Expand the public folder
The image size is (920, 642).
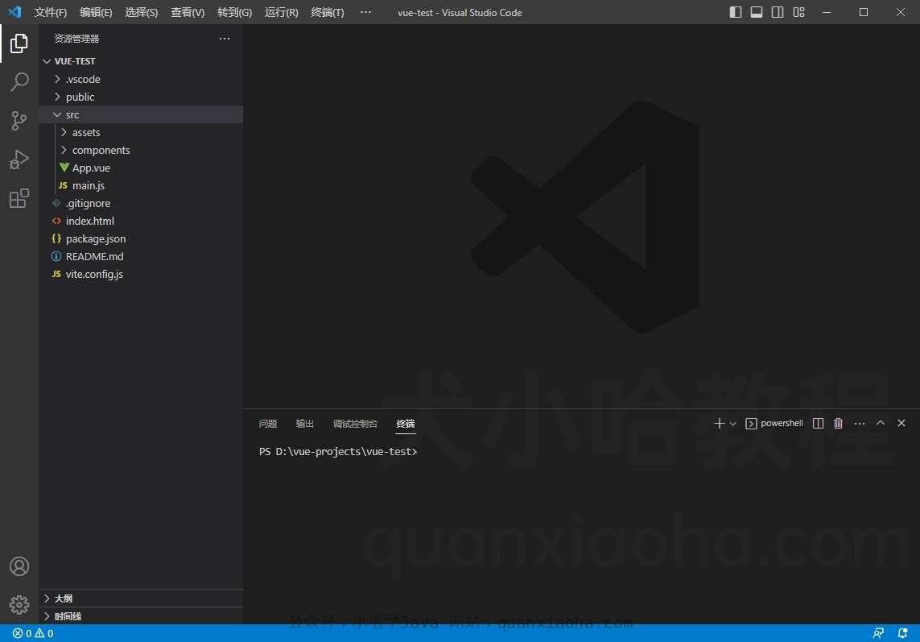pyautogui.click(x=80, y=97)
